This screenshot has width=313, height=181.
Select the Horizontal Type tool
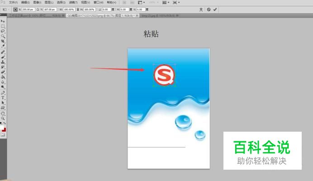[x=3, y=98]
